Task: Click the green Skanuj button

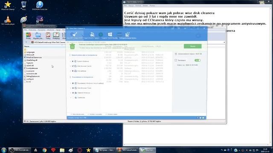Action: pyautogui.click(x=192, y=46)
